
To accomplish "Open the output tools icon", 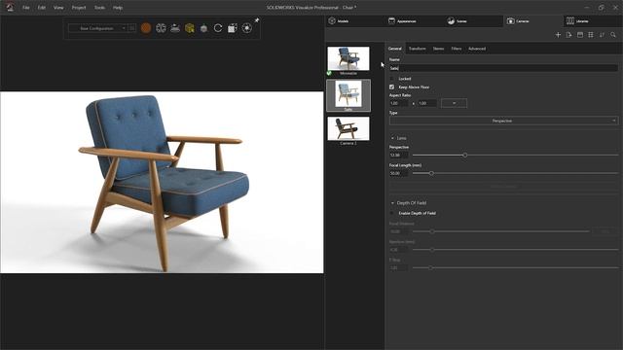I will (x=233, y=28).
